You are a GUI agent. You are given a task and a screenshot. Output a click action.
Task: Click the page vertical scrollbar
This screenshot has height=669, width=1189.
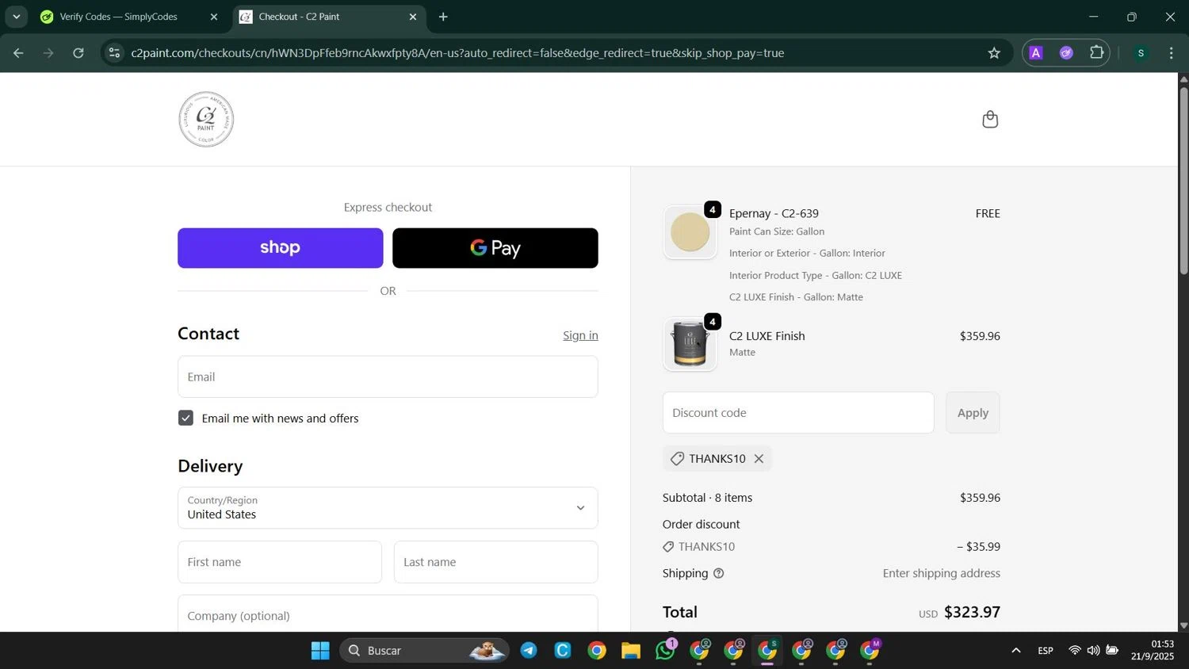(1183, 182)
